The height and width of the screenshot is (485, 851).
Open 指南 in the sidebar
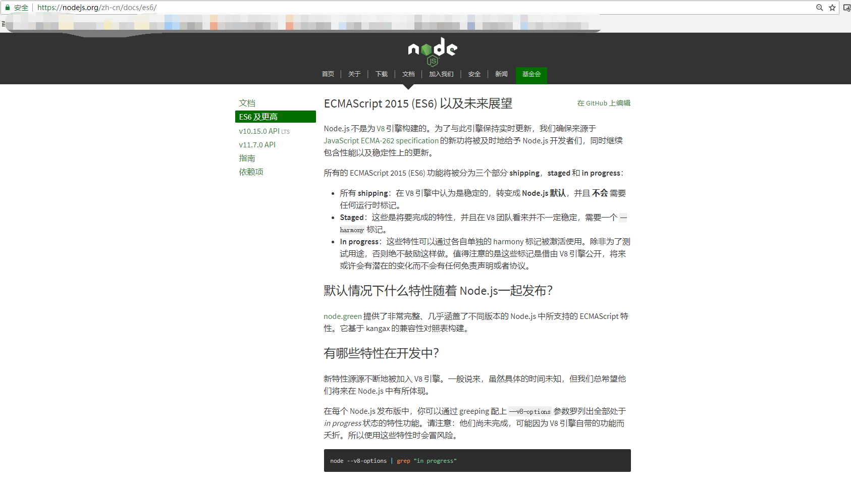(x=247, y=158)
